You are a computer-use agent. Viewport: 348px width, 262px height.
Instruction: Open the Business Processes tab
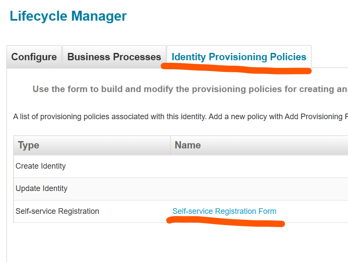114,57
